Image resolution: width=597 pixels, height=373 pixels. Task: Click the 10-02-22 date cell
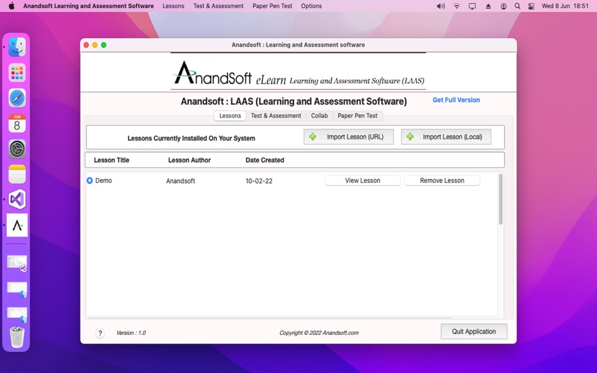259,181
